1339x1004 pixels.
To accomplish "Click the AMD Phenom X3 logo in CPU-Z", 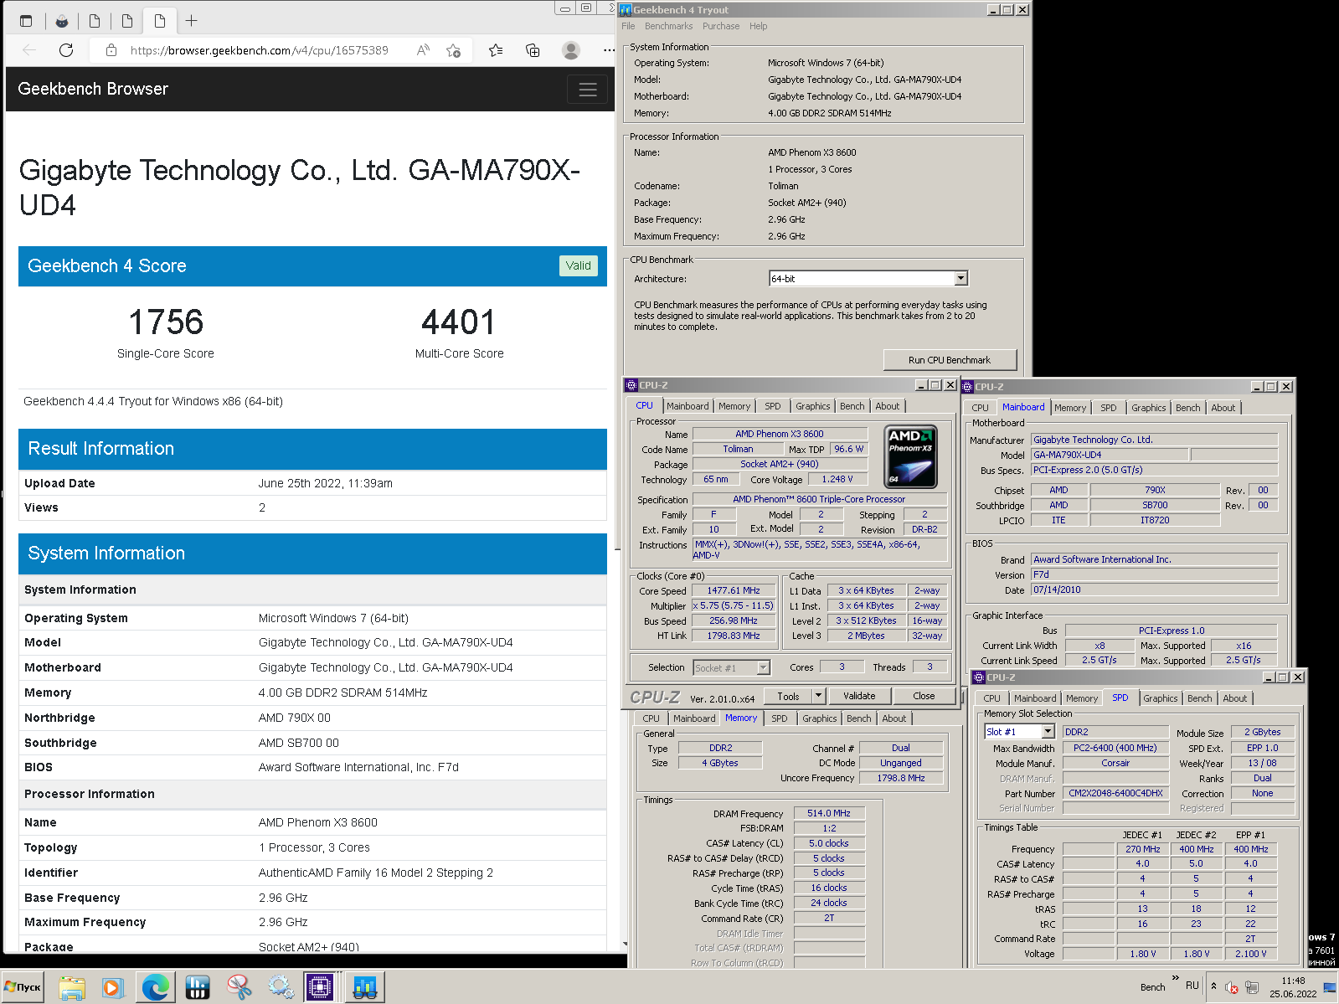I will pyautogui.click(x=911, y=456).
